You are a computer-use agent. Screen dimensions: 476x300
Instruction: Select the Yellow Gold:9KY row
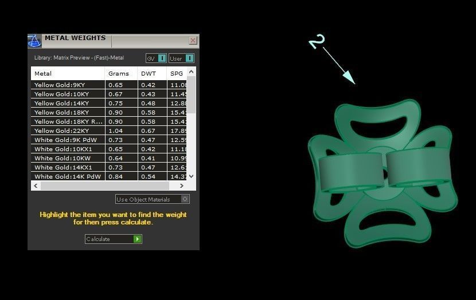(x=109, y=85)
